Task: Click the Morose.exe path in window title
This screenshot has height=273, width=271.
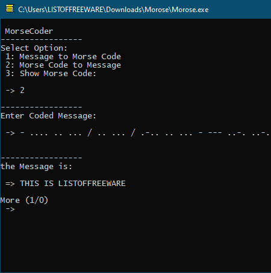Action: coord(113,10)
